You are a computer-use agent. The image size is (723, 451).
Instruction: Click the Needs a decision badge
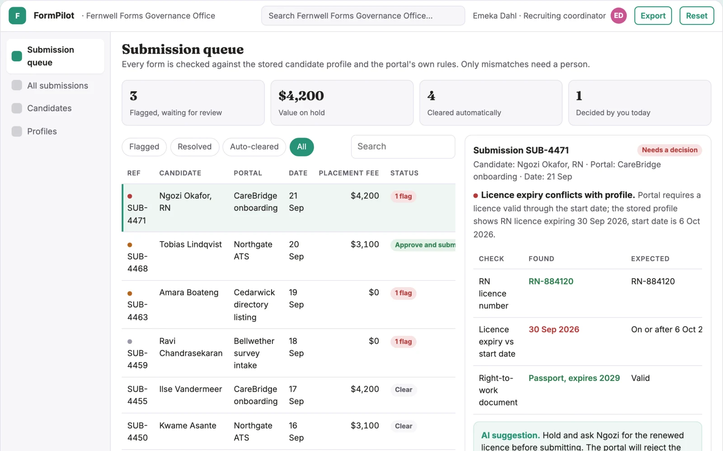point(670,150)
